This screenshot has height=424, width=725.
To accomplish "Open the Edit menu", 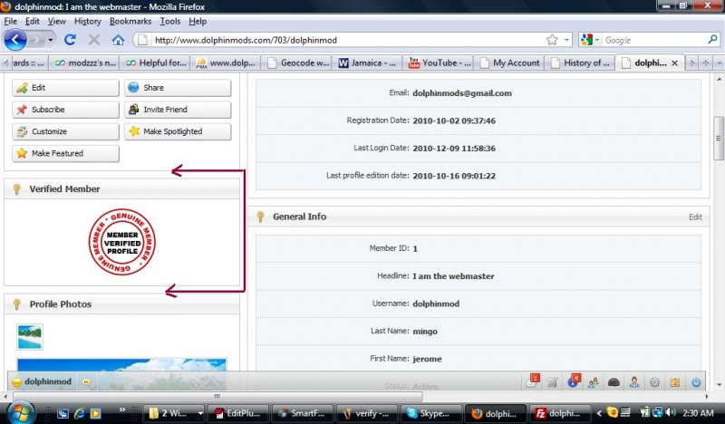I will click(x=32, y=21).
